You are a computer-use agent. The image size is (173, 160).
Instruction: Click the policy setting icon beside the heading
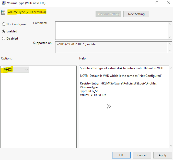(x=3, y=13)
